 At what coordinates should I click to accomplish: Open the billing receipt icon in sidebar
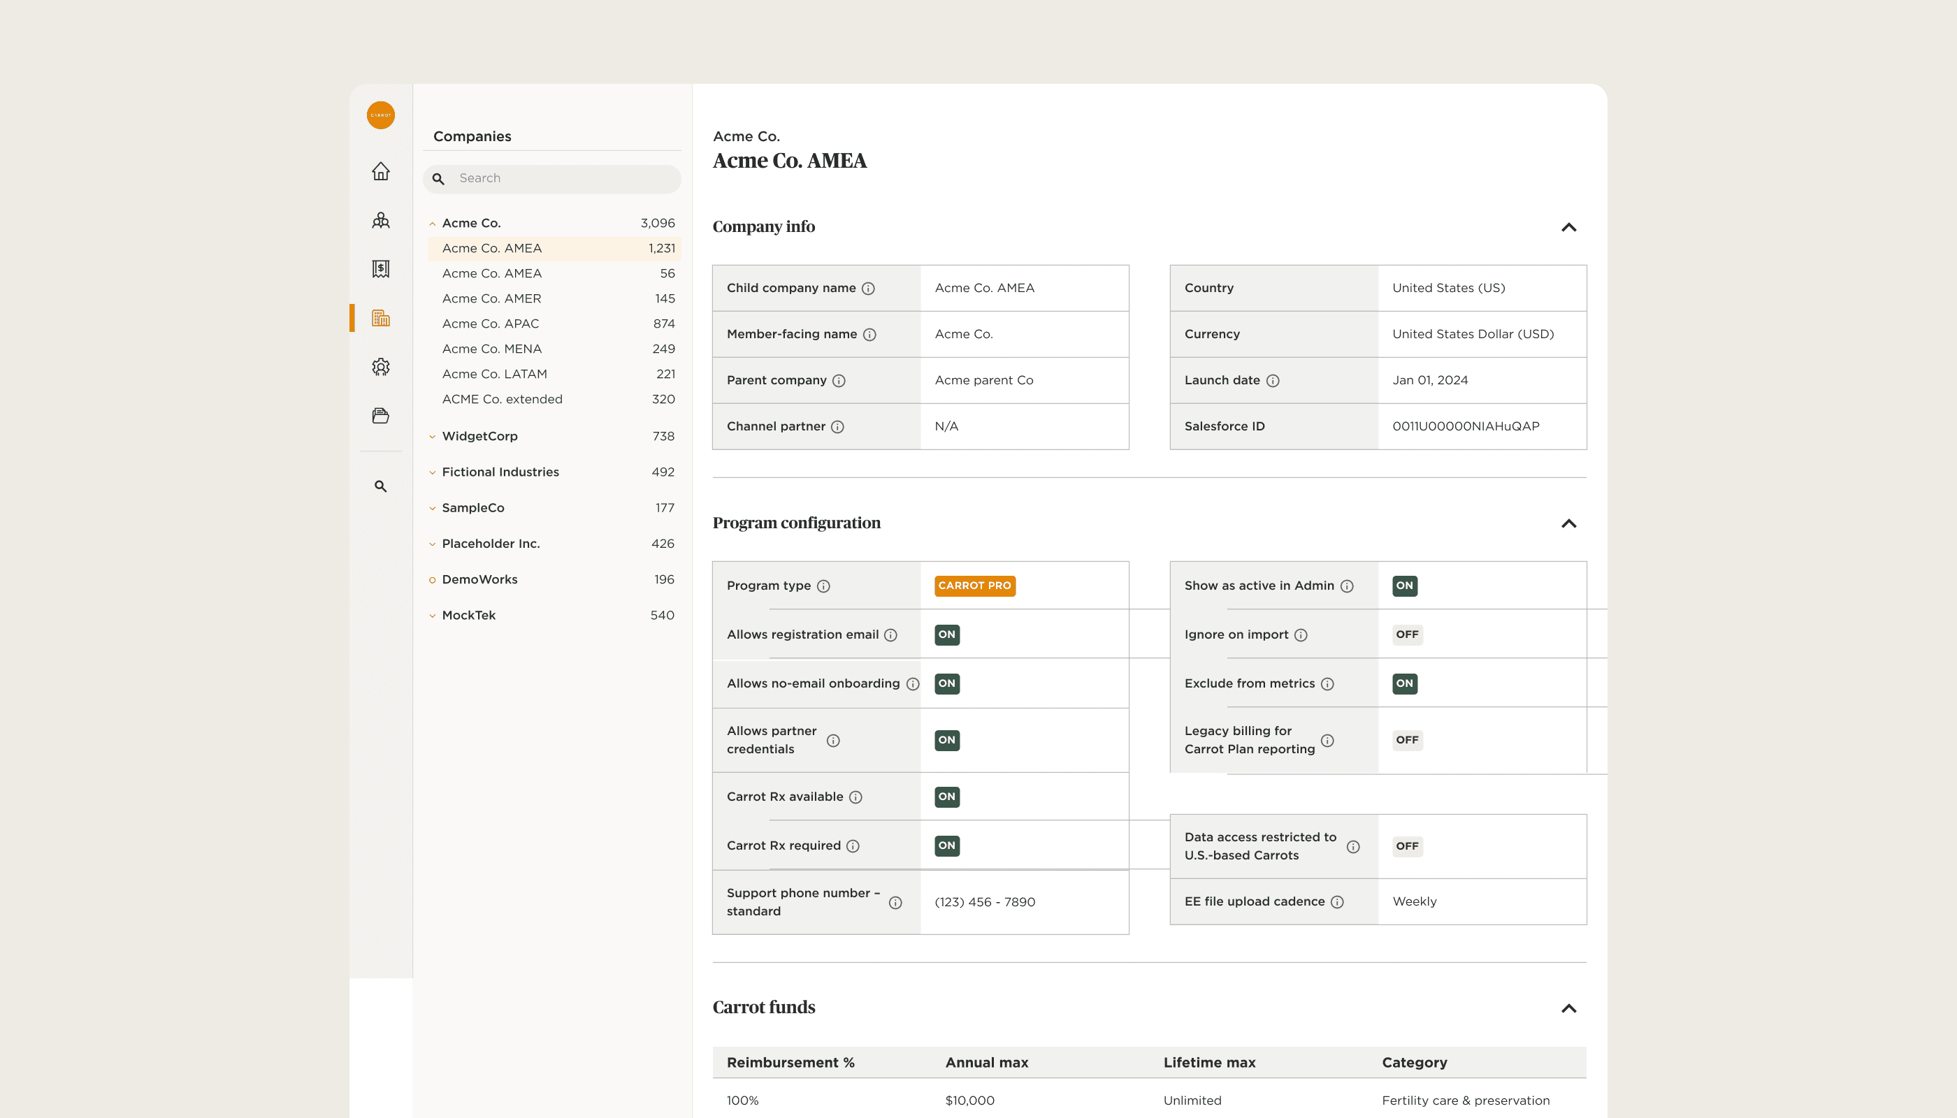[380, 269]
